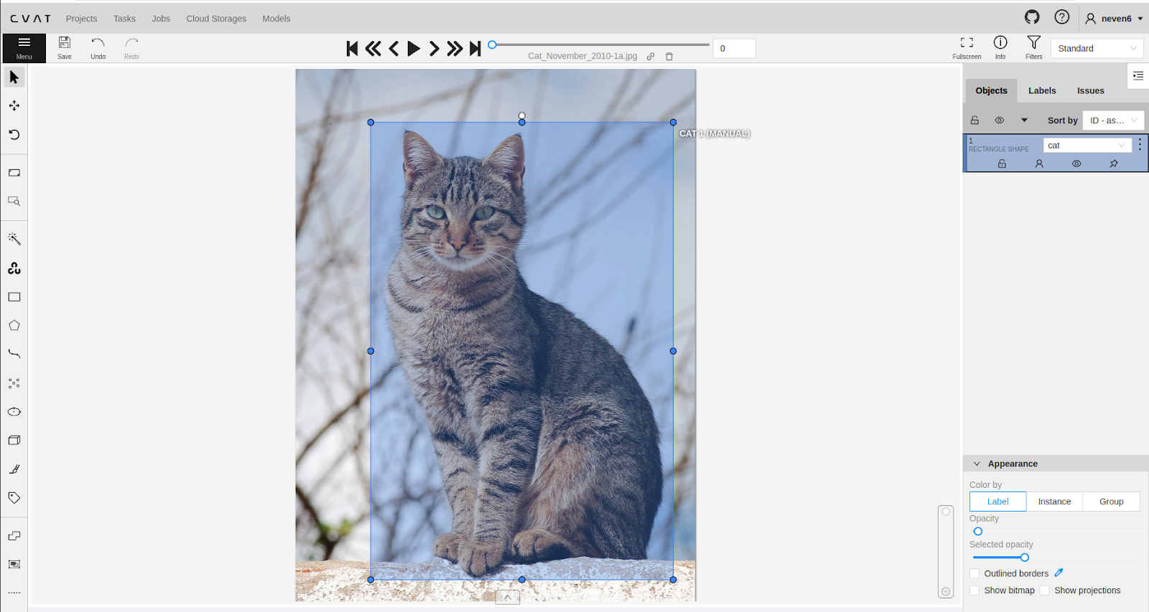Image resolution: width=1149 pixels, height=612 pixels.
Task: Open the GitHub repository icon
Action: (1032, 17)
